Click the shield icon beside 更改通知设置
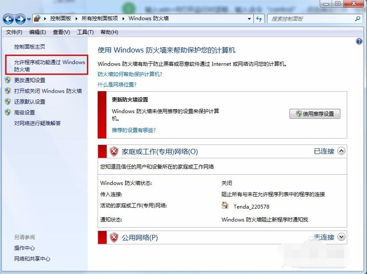The width and height of the screenshot is (367, 274). click(8, 80)
